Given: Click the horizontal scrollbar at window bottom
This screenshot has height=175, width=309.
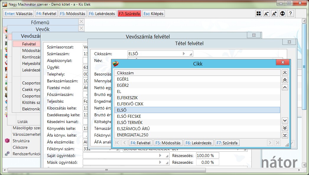Looking at the screenshot, I should (x=148, y=170).
